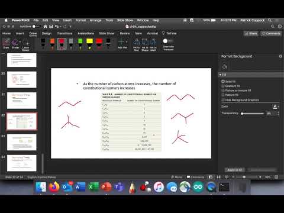Check Hide Background Graphics checkbox
Viewport: 284px width, 213px height.
[223, 100]
